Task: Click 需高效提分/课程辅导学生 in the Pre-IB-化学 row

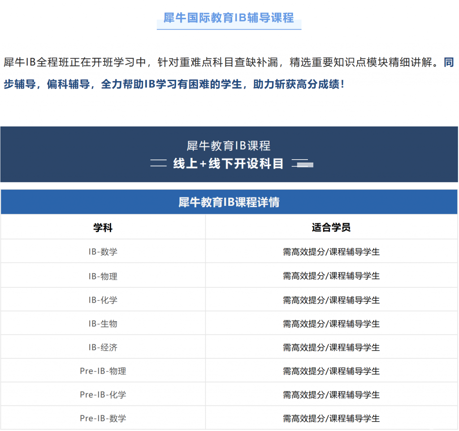Action: pyautogui.click(x=331, y=394)
